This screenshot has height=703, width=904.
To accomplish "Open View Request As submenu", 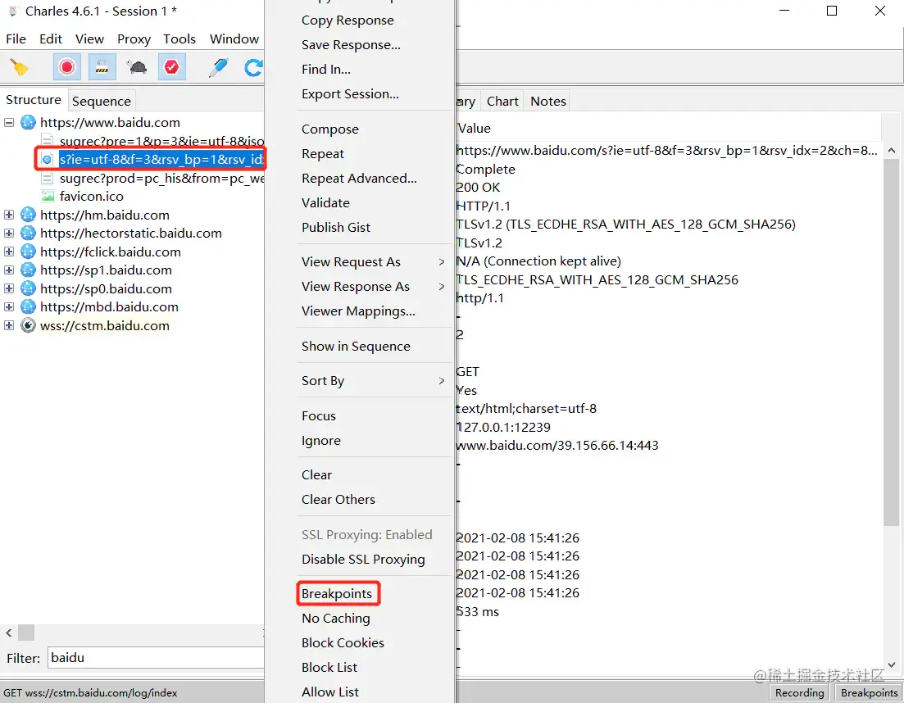I will (x=374, y=261).
